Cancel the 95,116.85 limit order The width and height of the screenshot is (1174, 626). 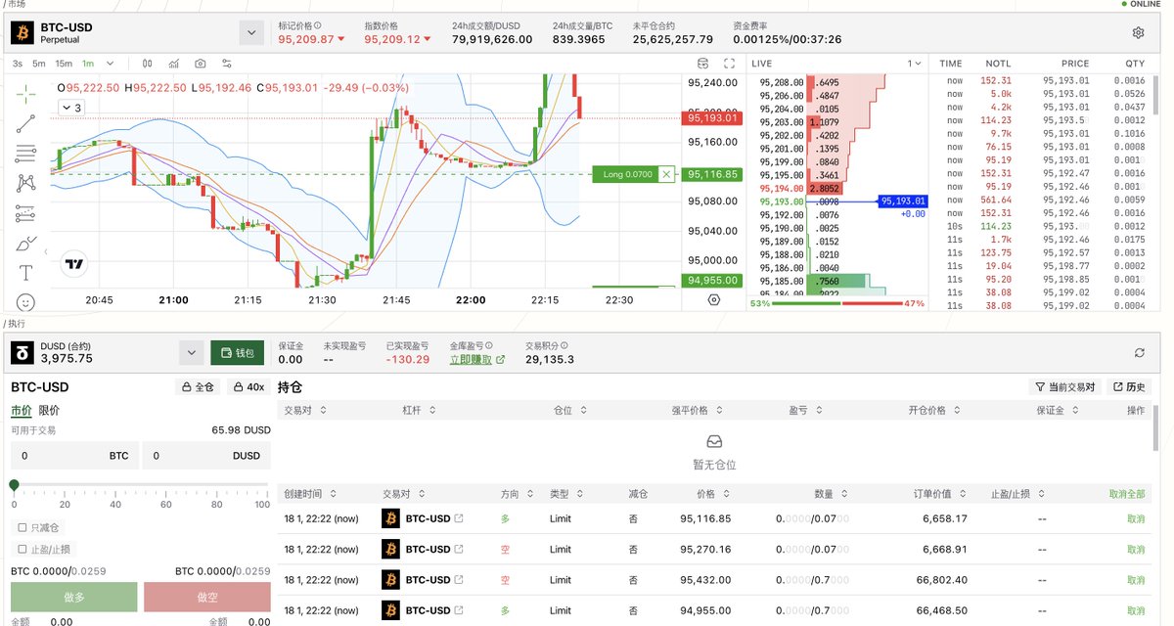pos(1136,518)
